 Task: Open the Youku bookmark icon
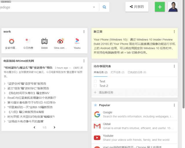[x=77, y=41]
